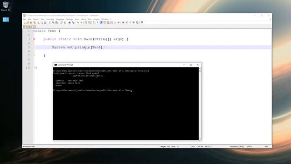Viewport: 291px width, 164px height.
Task: Toggle the highlighted Indent Guide button
Action: (101, 22)
